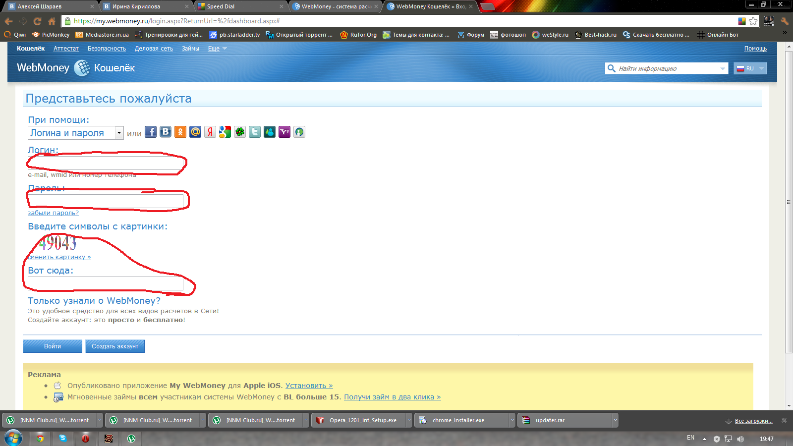Click the "забыли пароль?" link
Screen dimensions: 793x446
tap(53, 213)
